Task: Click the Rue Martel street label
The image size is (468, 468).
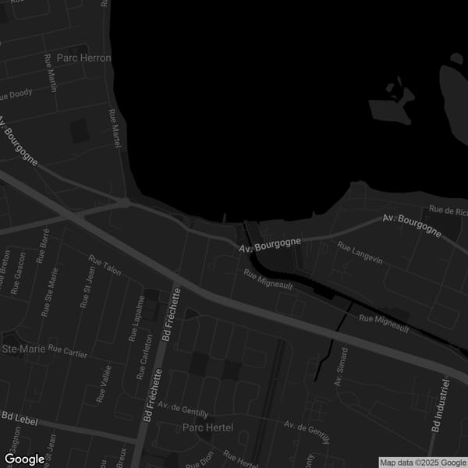Action: pyautogui.click(x=115, y=126)
